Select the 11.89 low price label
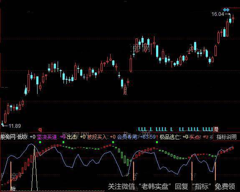The height and width of the screenshot is (192, 240). pyautogui.click(x=15, y=126)
